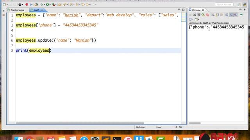Click the terminated test1.py console label
The image size is (250, 140).
point(209,23)
